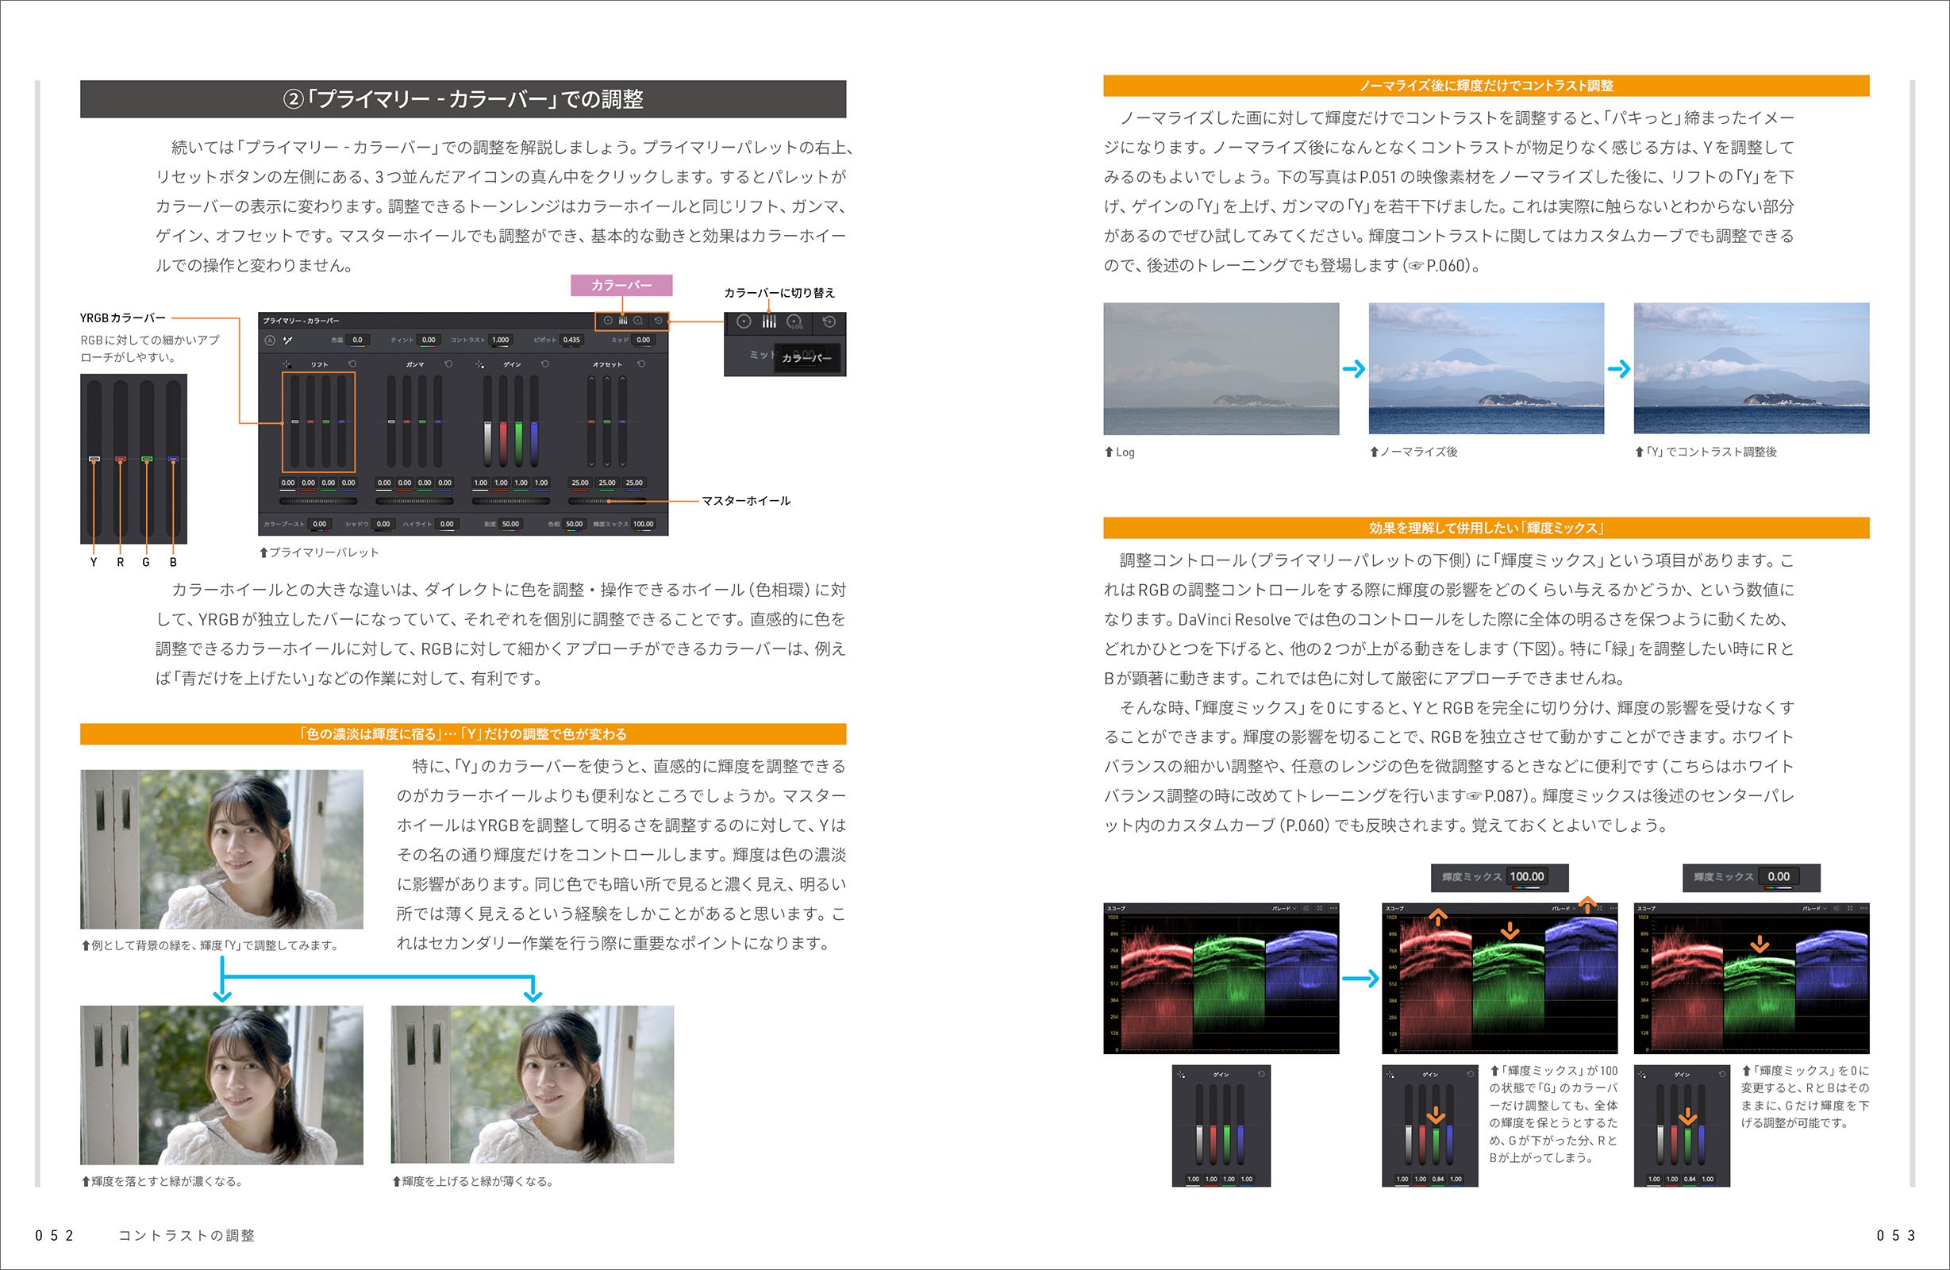Open パレード dropdown in the leftmost スコープ
The width and height of the screenshot is (1950, 1270).
[x=1284, y=909]
